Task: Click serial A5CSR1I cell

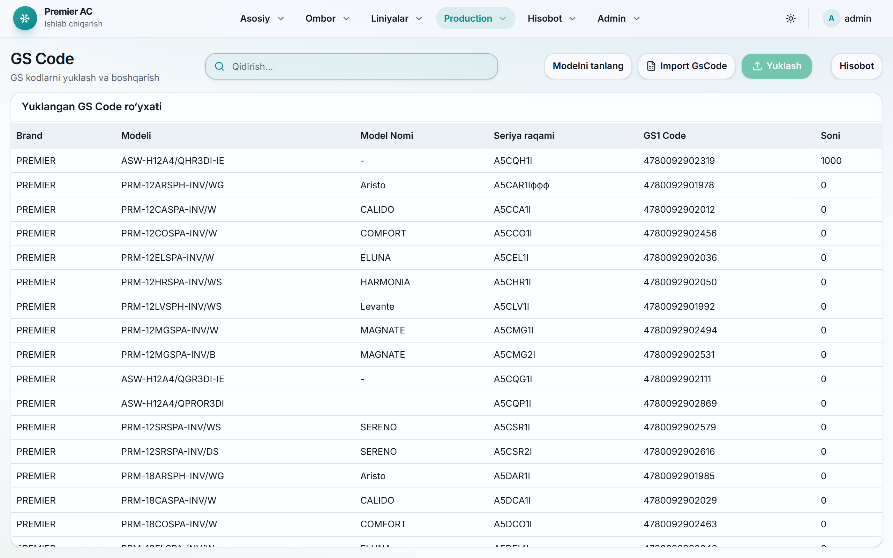Action: tap(512, 427)
